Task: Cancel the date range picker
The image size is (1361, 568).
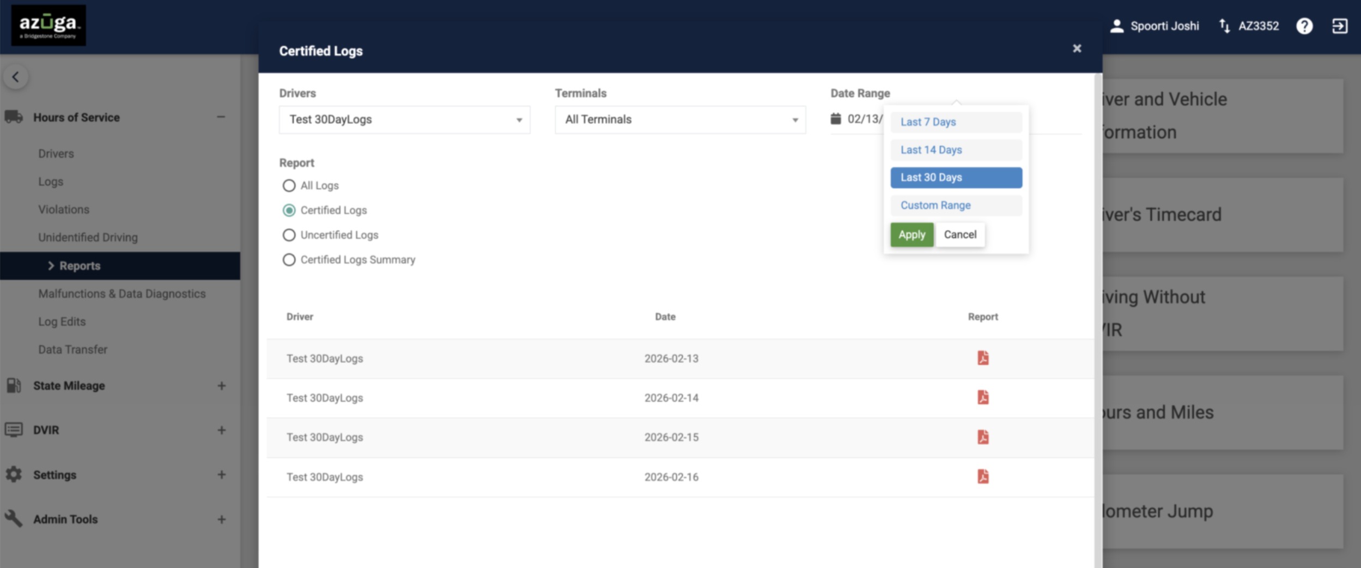Action: pyautogui.click(x=960, y=234)
